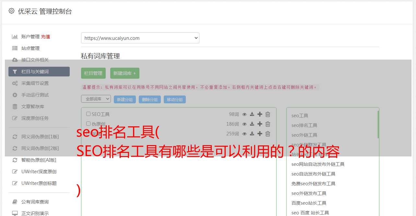The image size is (416, 216).
Task: Open 站点管理 via its server icon
Action: click(15, 48)
